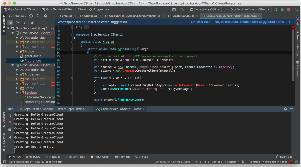The image size is (301, 167).
Task: Open GrpcService-CSharp1.Client run configuration dropdown
Action: (x=248, y=9)
